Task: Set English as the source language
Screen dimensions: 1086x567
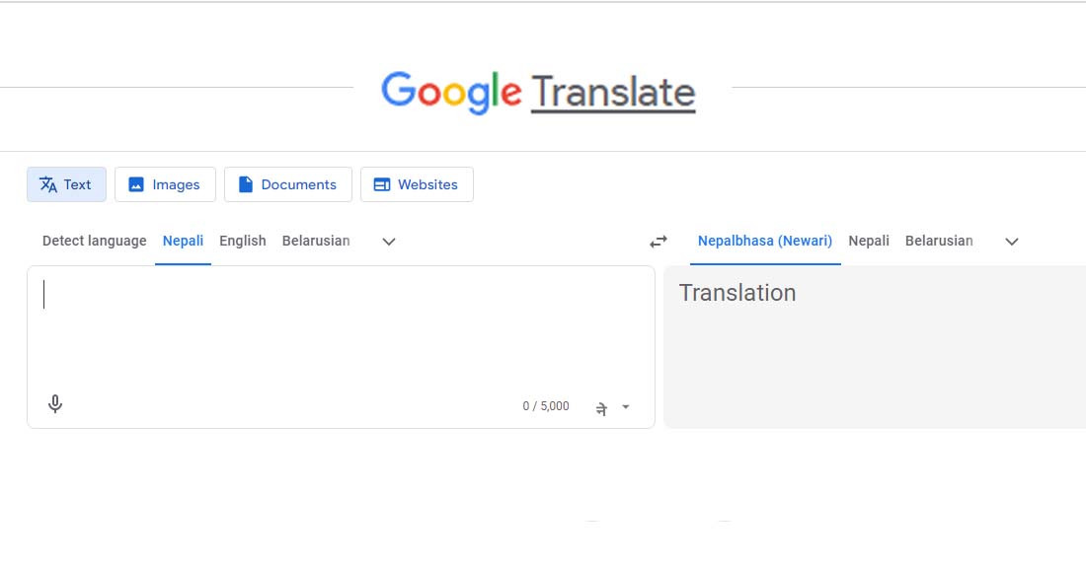Action: click(x=243, y=241)
